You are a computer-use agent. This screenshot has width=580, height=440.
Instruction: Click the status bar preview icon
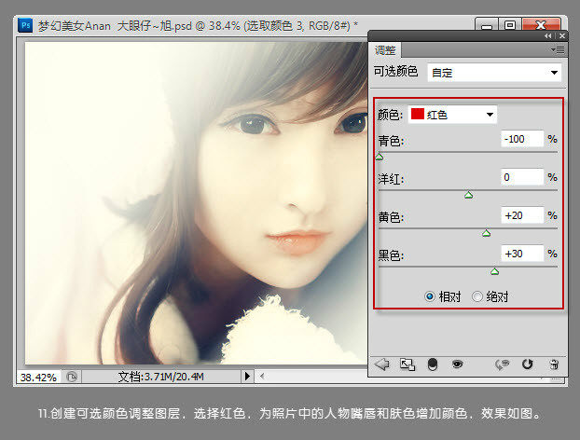tap(73, 377)
